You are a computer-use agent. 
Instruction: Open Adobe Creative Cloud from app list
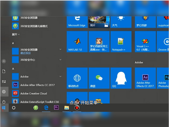tap(33, 93)
